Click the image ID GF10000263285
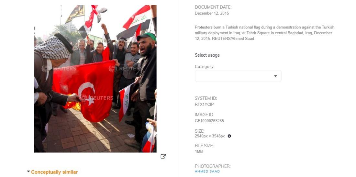Viewport: 356px width, 177px height. click(x=209, y=121)
